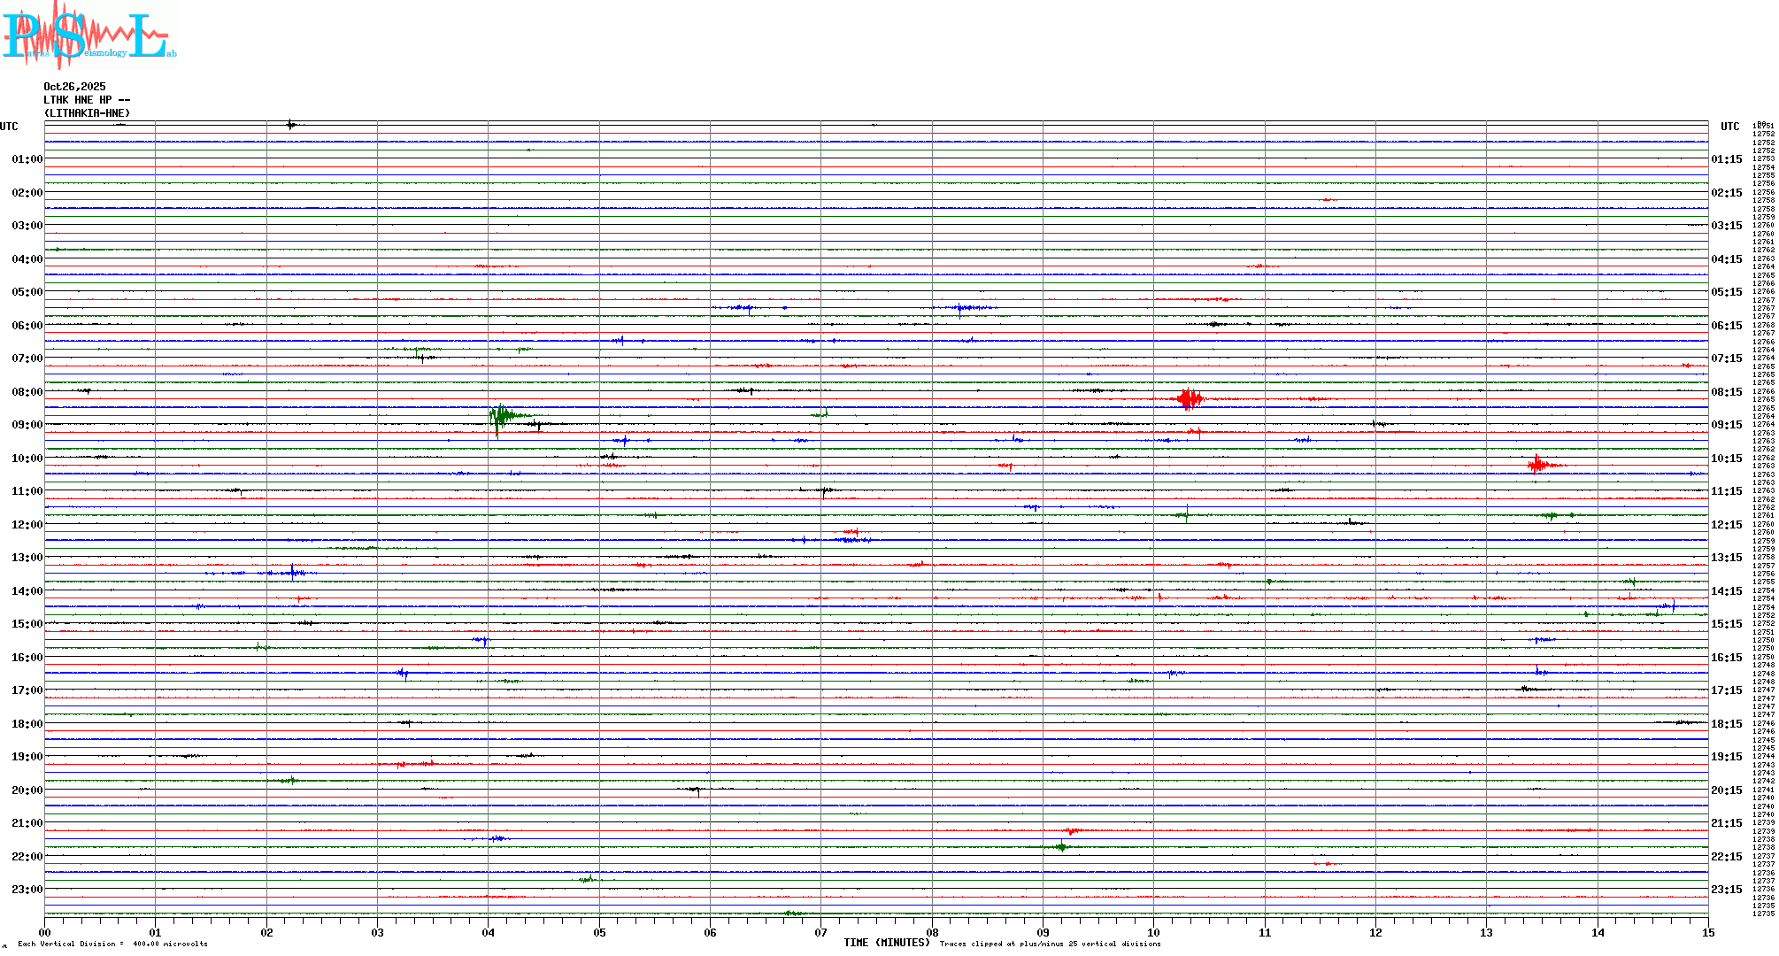Click the large red seismic burst near minute 10
The height and width of the screenshot is (956, 1779).
(x=1190, y=398)
